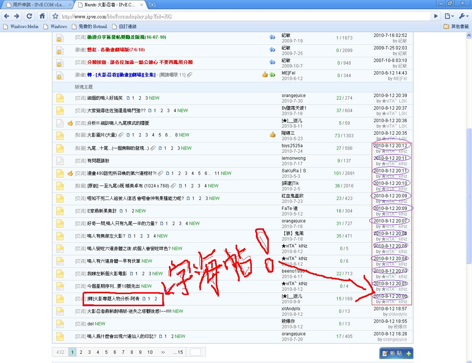Click the thumbs-up icon in the 階磚三 row
Screen dimensions: 472x363
pos(273,135)
